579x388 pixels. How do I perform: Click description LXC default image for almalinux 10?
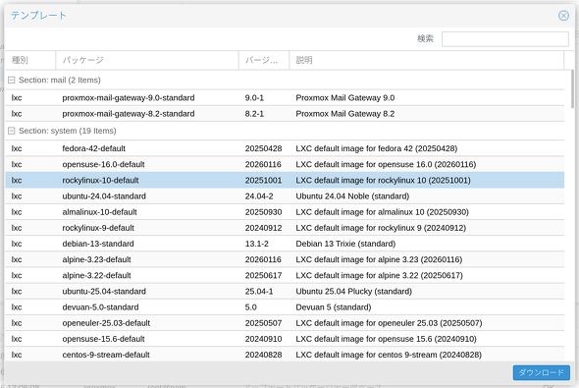(382, 212)
